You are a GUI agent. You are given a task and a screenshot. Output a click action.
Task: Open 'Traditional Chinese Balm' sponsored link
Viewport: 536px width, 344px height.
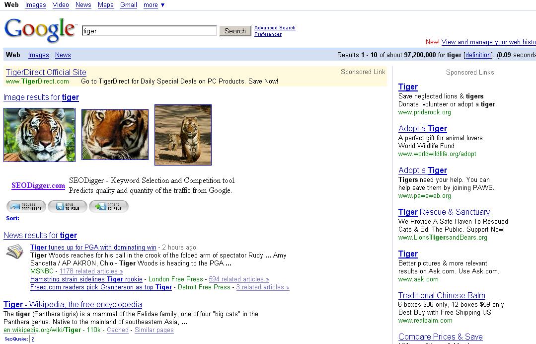[442, 295]
